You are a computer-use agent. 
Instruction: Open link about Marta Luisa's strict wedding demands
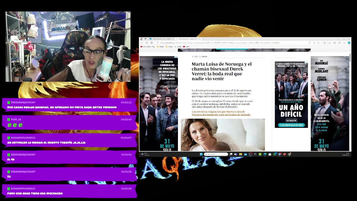[221, 113]
